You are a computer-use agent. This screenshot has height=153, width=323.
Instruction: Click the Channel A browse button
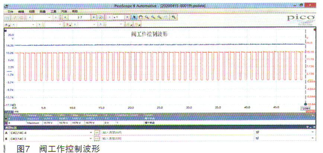(97, 132)
